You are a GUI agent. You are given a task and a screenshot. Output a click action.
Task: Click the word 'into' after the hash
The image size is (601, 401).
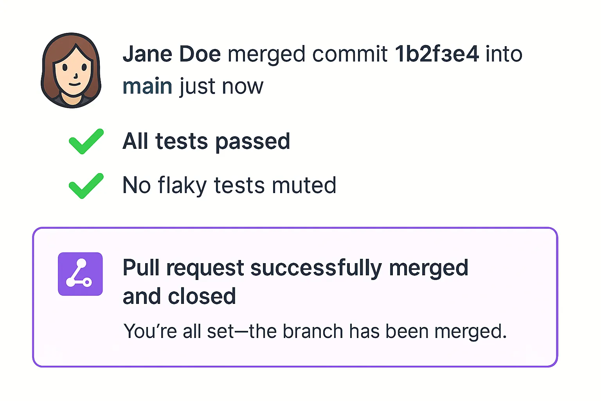click(x=504, y=54)
